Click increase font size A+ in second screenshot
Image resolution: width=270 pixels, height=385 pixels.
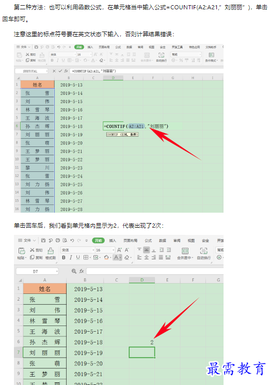pyautogui.click(x=119, y=250)
